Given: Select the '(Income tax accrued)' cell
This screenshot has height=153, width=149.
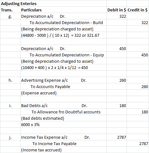Looking at the screenshot, I should pos(63,150).
